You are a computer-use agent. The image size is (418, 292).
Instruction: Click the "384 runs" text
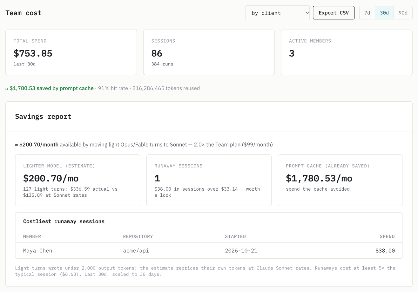coord(162,64)
